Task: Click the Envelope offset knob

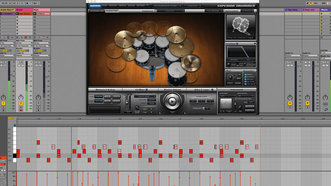Action: click(x=229, y=64)
